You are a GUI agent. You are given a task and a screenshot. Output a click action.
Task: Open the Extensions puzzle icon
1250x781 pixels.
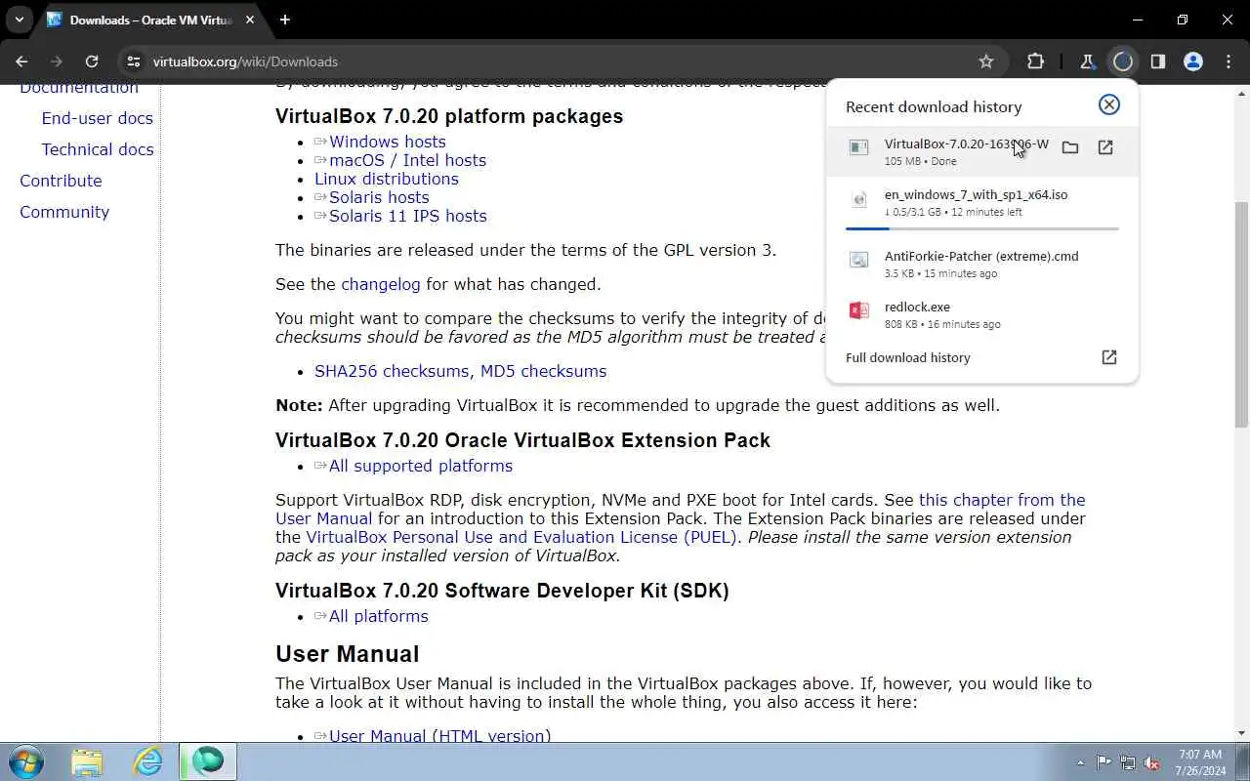1035,62
